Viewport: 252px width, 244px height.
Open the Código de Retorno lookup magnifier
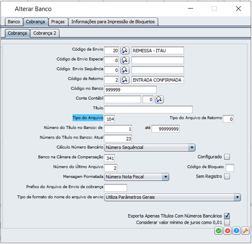pos(125,80)
